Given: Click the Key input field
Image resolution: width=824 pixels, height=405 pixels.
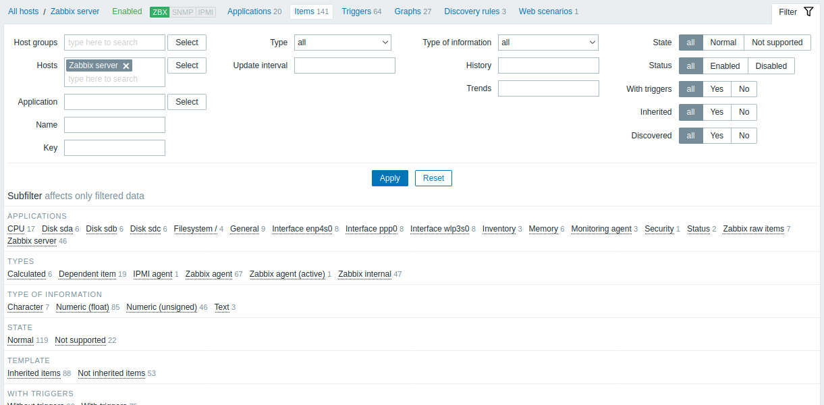Looking at the screenshot, I should tap(115, 148).
